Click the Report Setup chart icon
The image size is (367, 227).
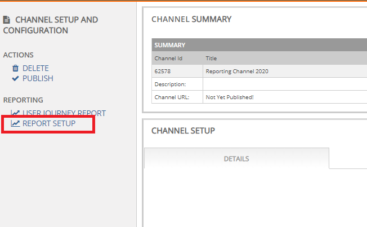click(x=15, y=123)
